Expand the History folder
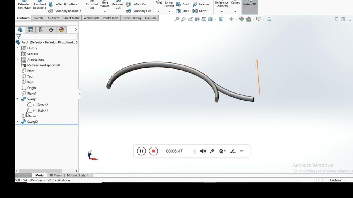The height and width of the screenshot is (198, 353). (17, 48)
